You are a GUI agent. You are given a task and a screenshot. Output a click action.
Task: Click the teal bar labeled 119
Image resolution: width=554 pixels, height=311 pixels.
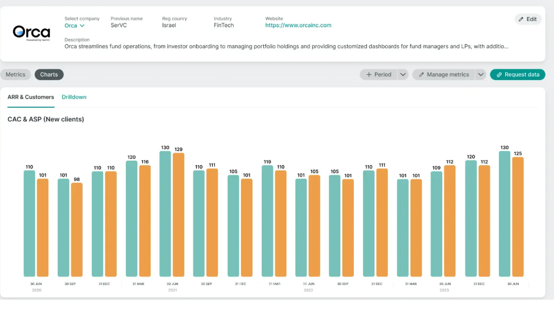click(267, 221)
